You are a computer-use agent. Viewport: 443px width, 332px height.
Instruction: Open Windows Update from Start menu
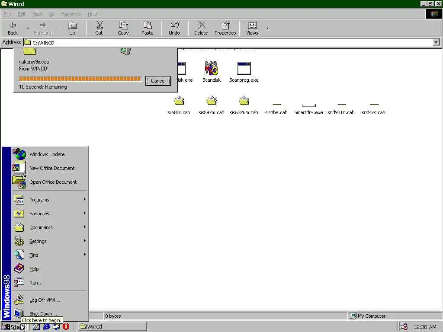50,154
